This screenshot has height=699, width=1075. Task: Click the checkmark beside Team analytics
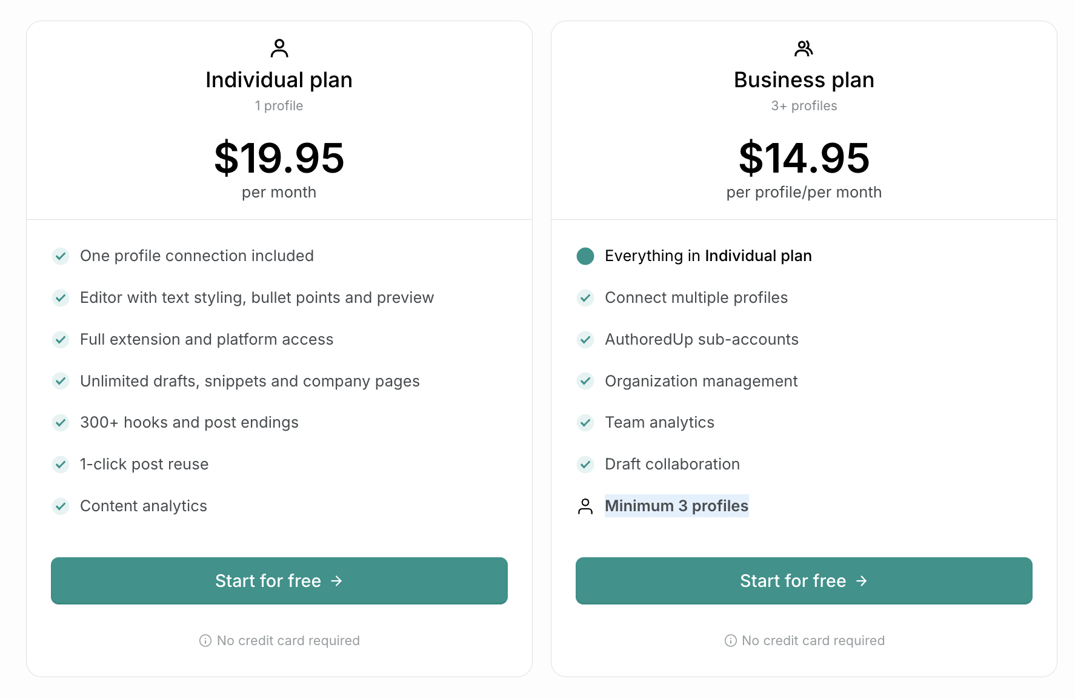[x=585, y=422]
